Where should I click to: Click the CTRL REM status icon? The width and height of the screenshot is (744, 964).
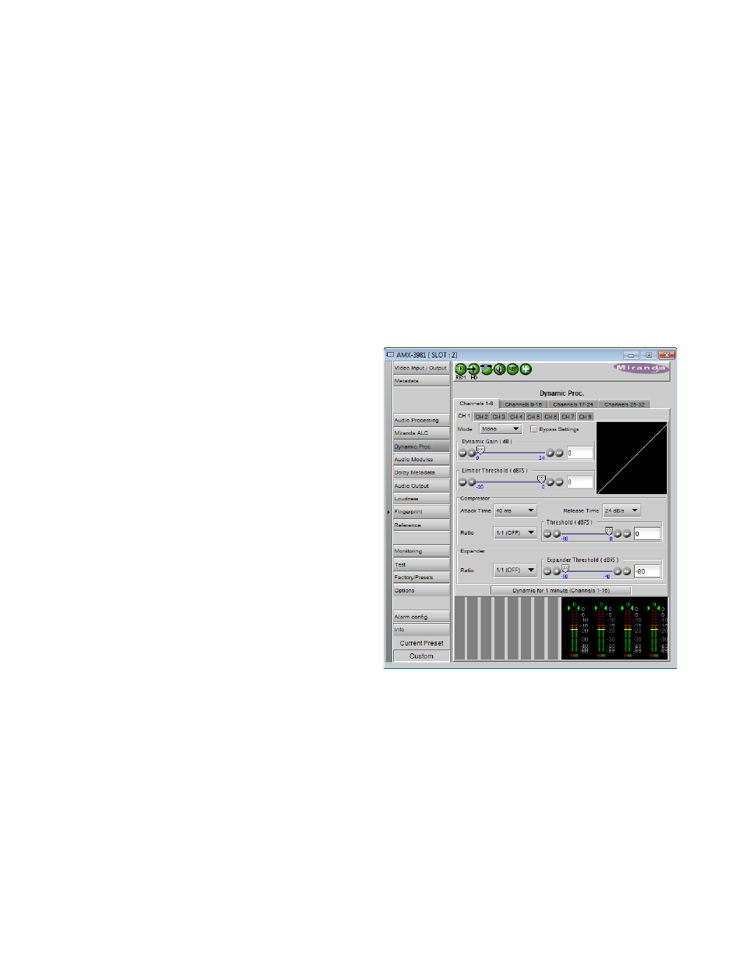coord(461,369)
